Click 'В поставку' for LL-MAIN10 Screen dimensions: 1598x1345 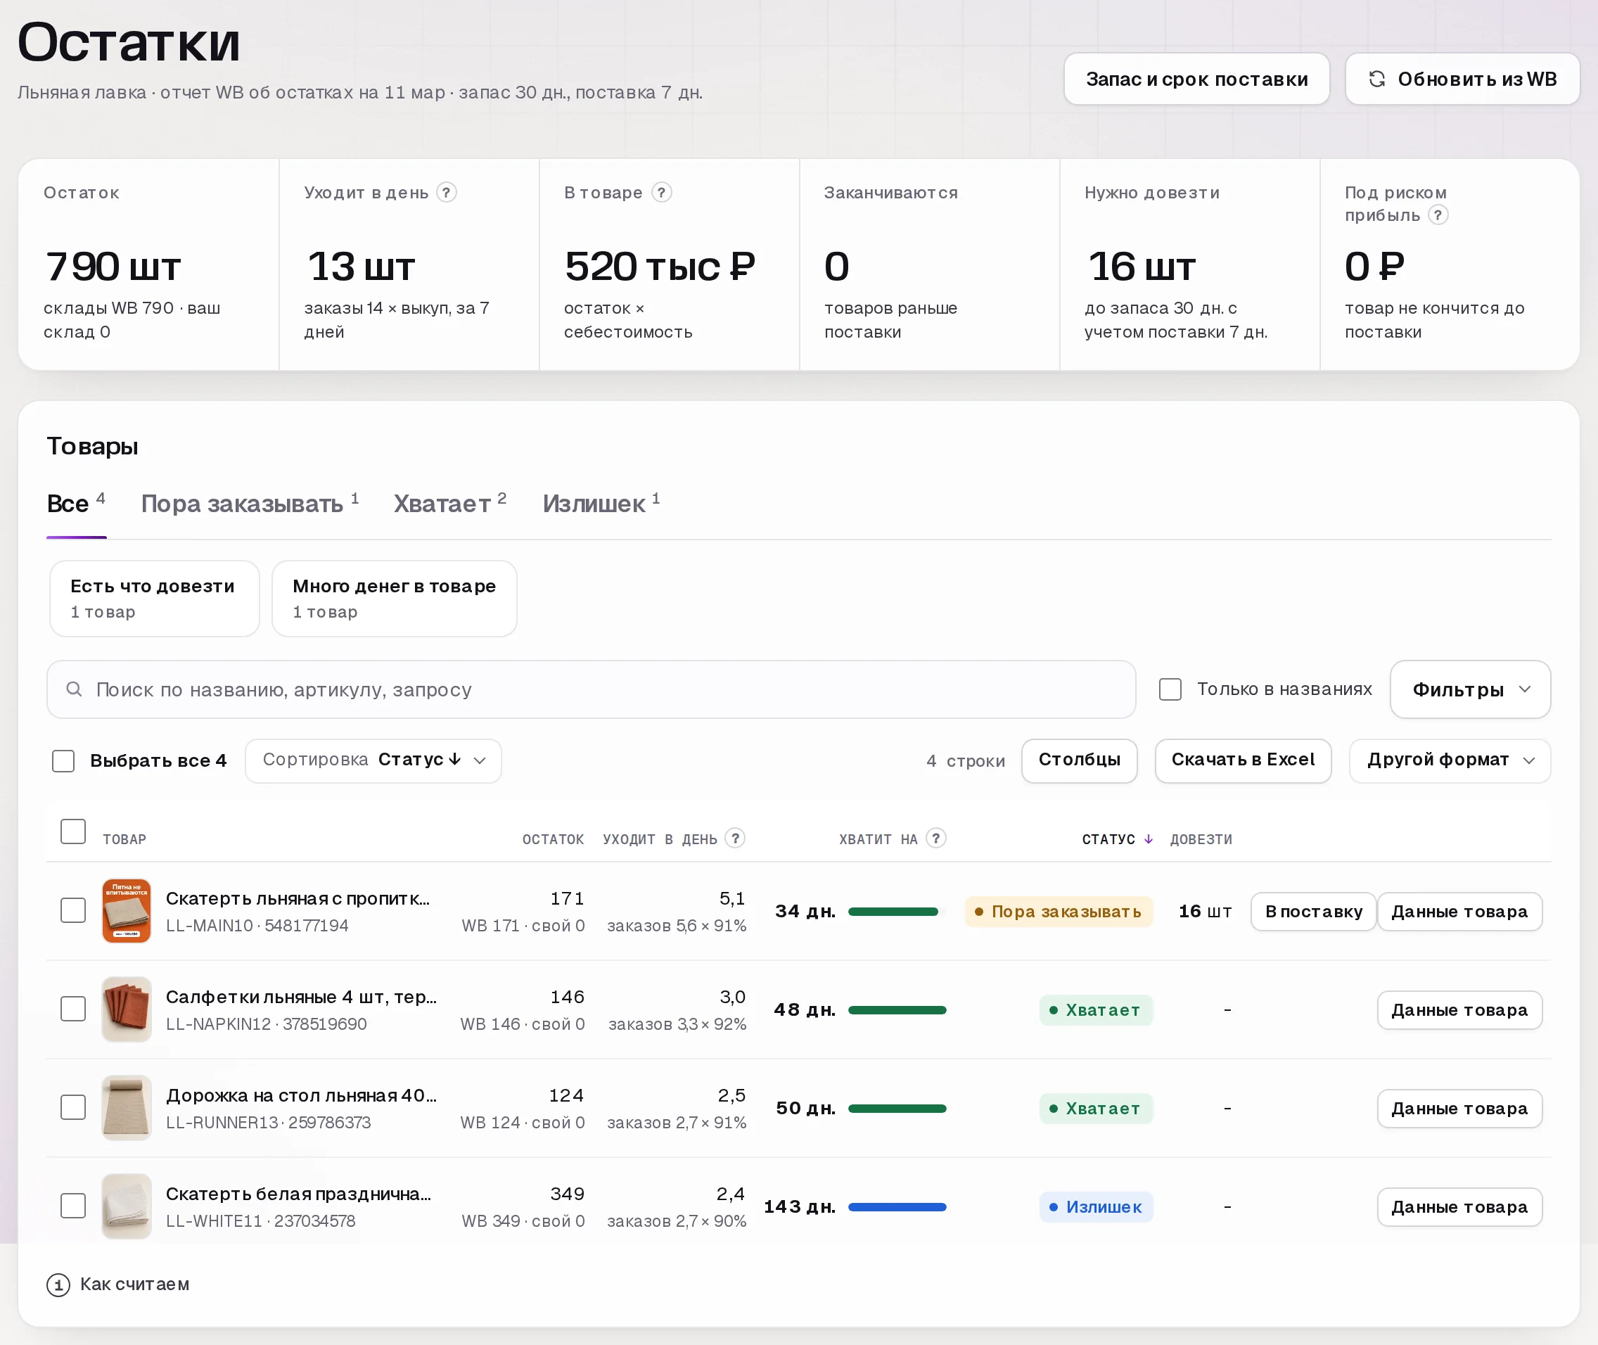click(1314, 911)
